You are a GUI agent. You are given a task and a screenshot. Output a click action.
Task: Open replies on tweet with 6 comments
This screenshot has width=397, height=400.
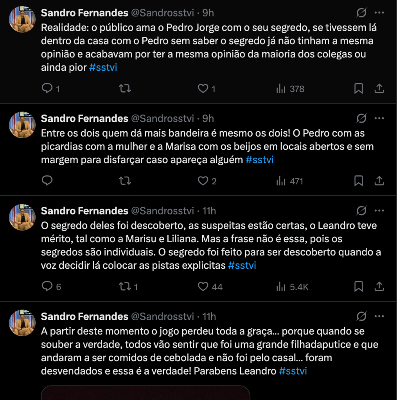pyautogui.click(x=47, y=287)
